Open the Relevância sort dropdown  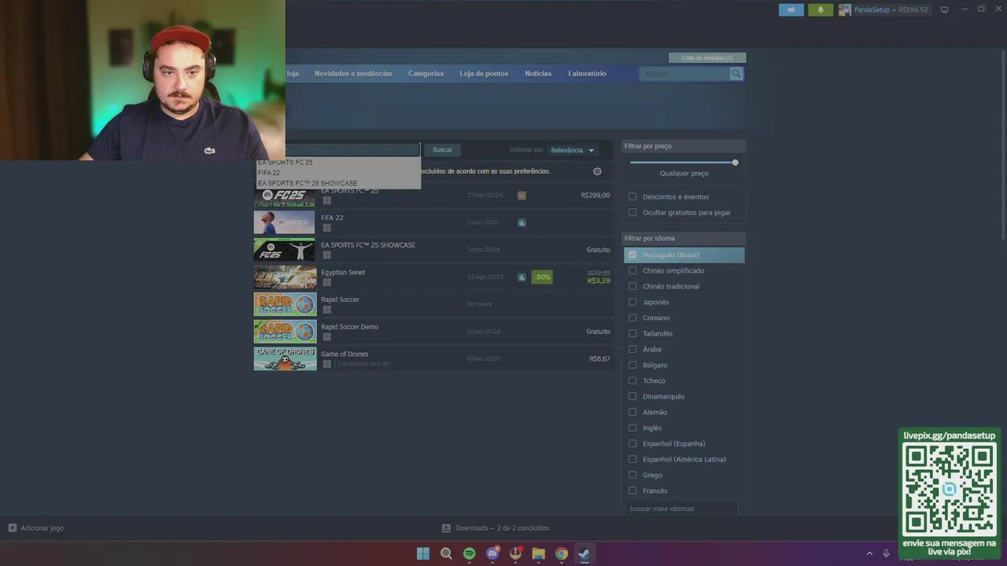[x=572, y=150]
